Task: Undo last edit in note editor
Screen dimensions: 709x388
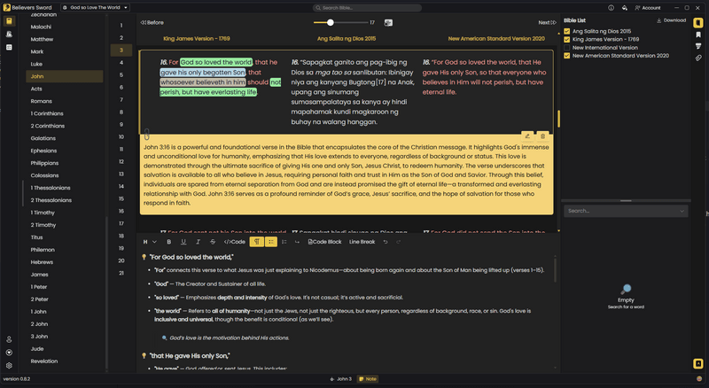Action: (386, 242)
